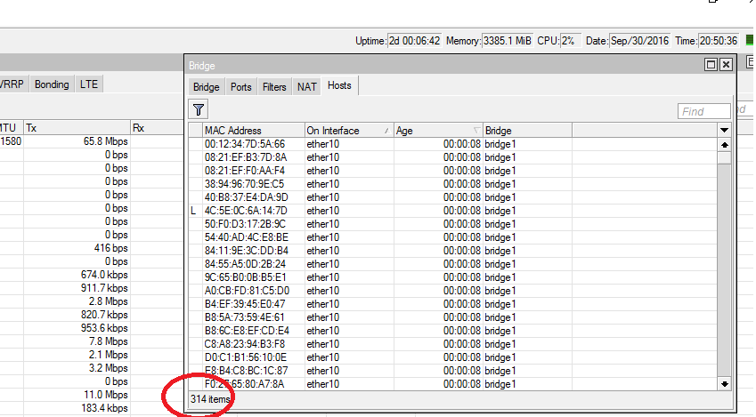Switch to the NAT tab
Image resolution: width=756 pixels, height=417 pixels.
[306, 87]
